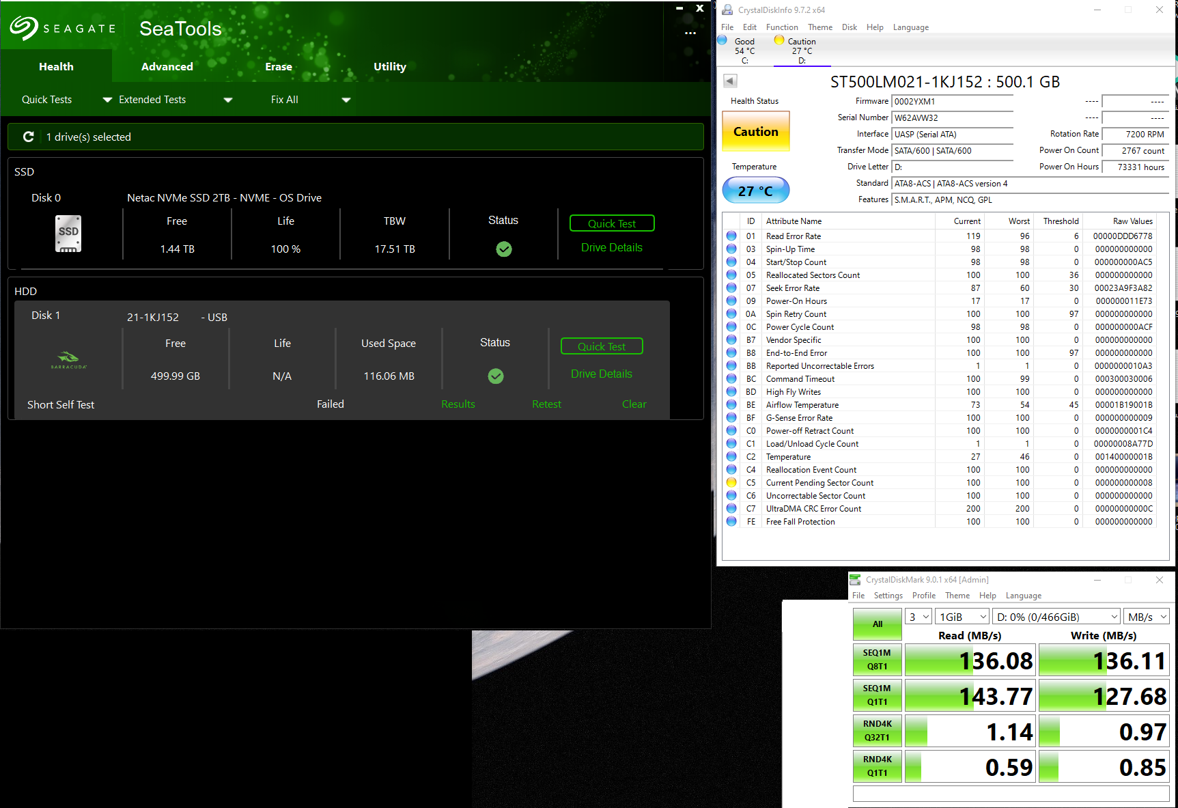Click the blue status dot for UltraDMA CRC Error Count
The image size is (1178, 808).
coord(731,509)
